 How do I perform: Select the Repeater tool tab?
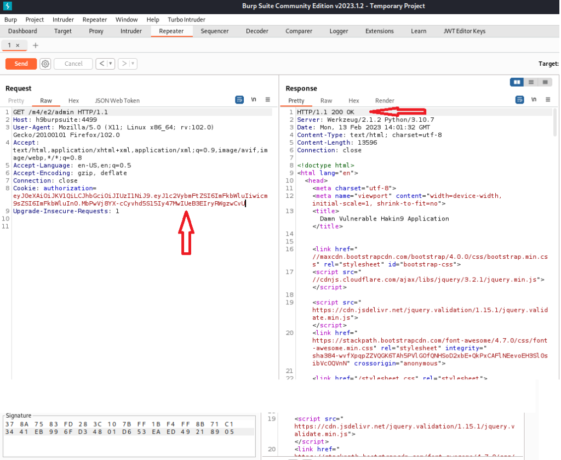coord(171,31)
